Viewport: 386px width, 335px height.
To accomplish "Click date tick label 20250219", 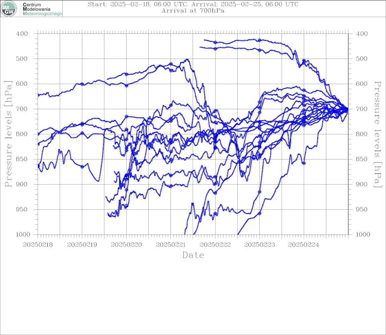I will coord(82,245).
